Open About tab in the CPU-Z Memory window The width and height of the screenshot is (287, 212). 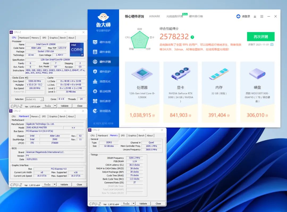[150, 135]
